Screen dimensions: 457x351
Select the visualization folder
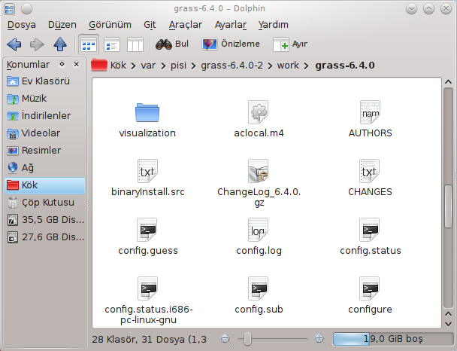[x=147, y=119]
